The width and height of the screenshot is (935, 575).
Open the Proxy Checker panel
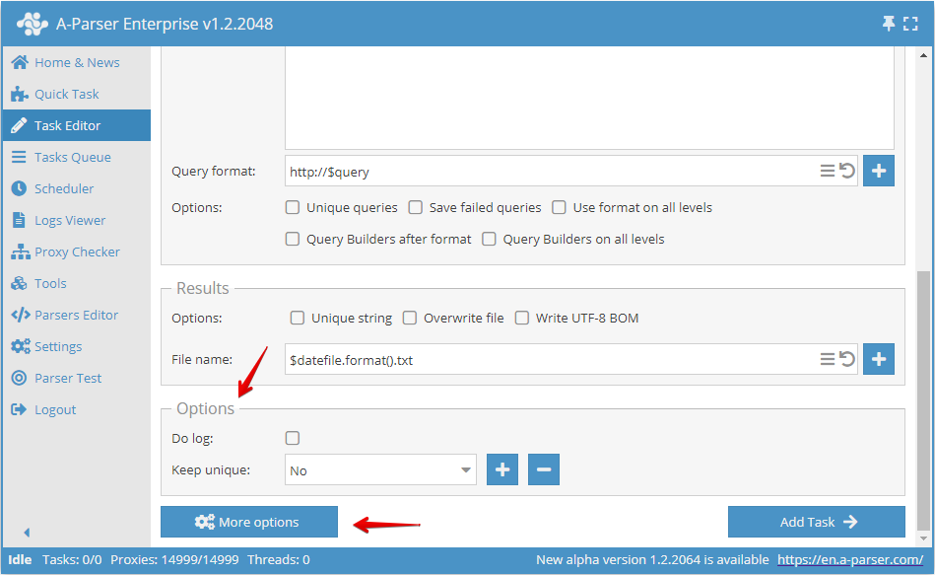[71, 252]
